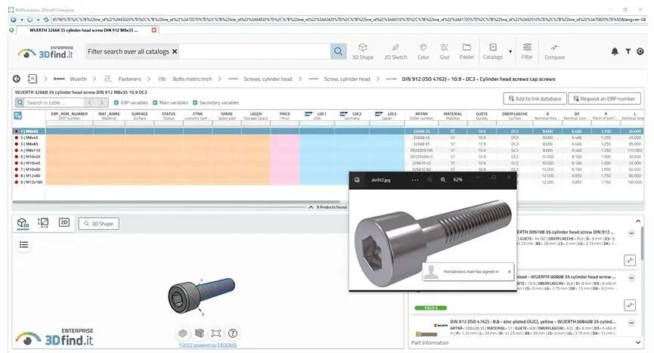Open the more options button of the WUERTH 00808 result
This screenshot has width=654, height=353.
pyautogui.click(x=631, y=278)
